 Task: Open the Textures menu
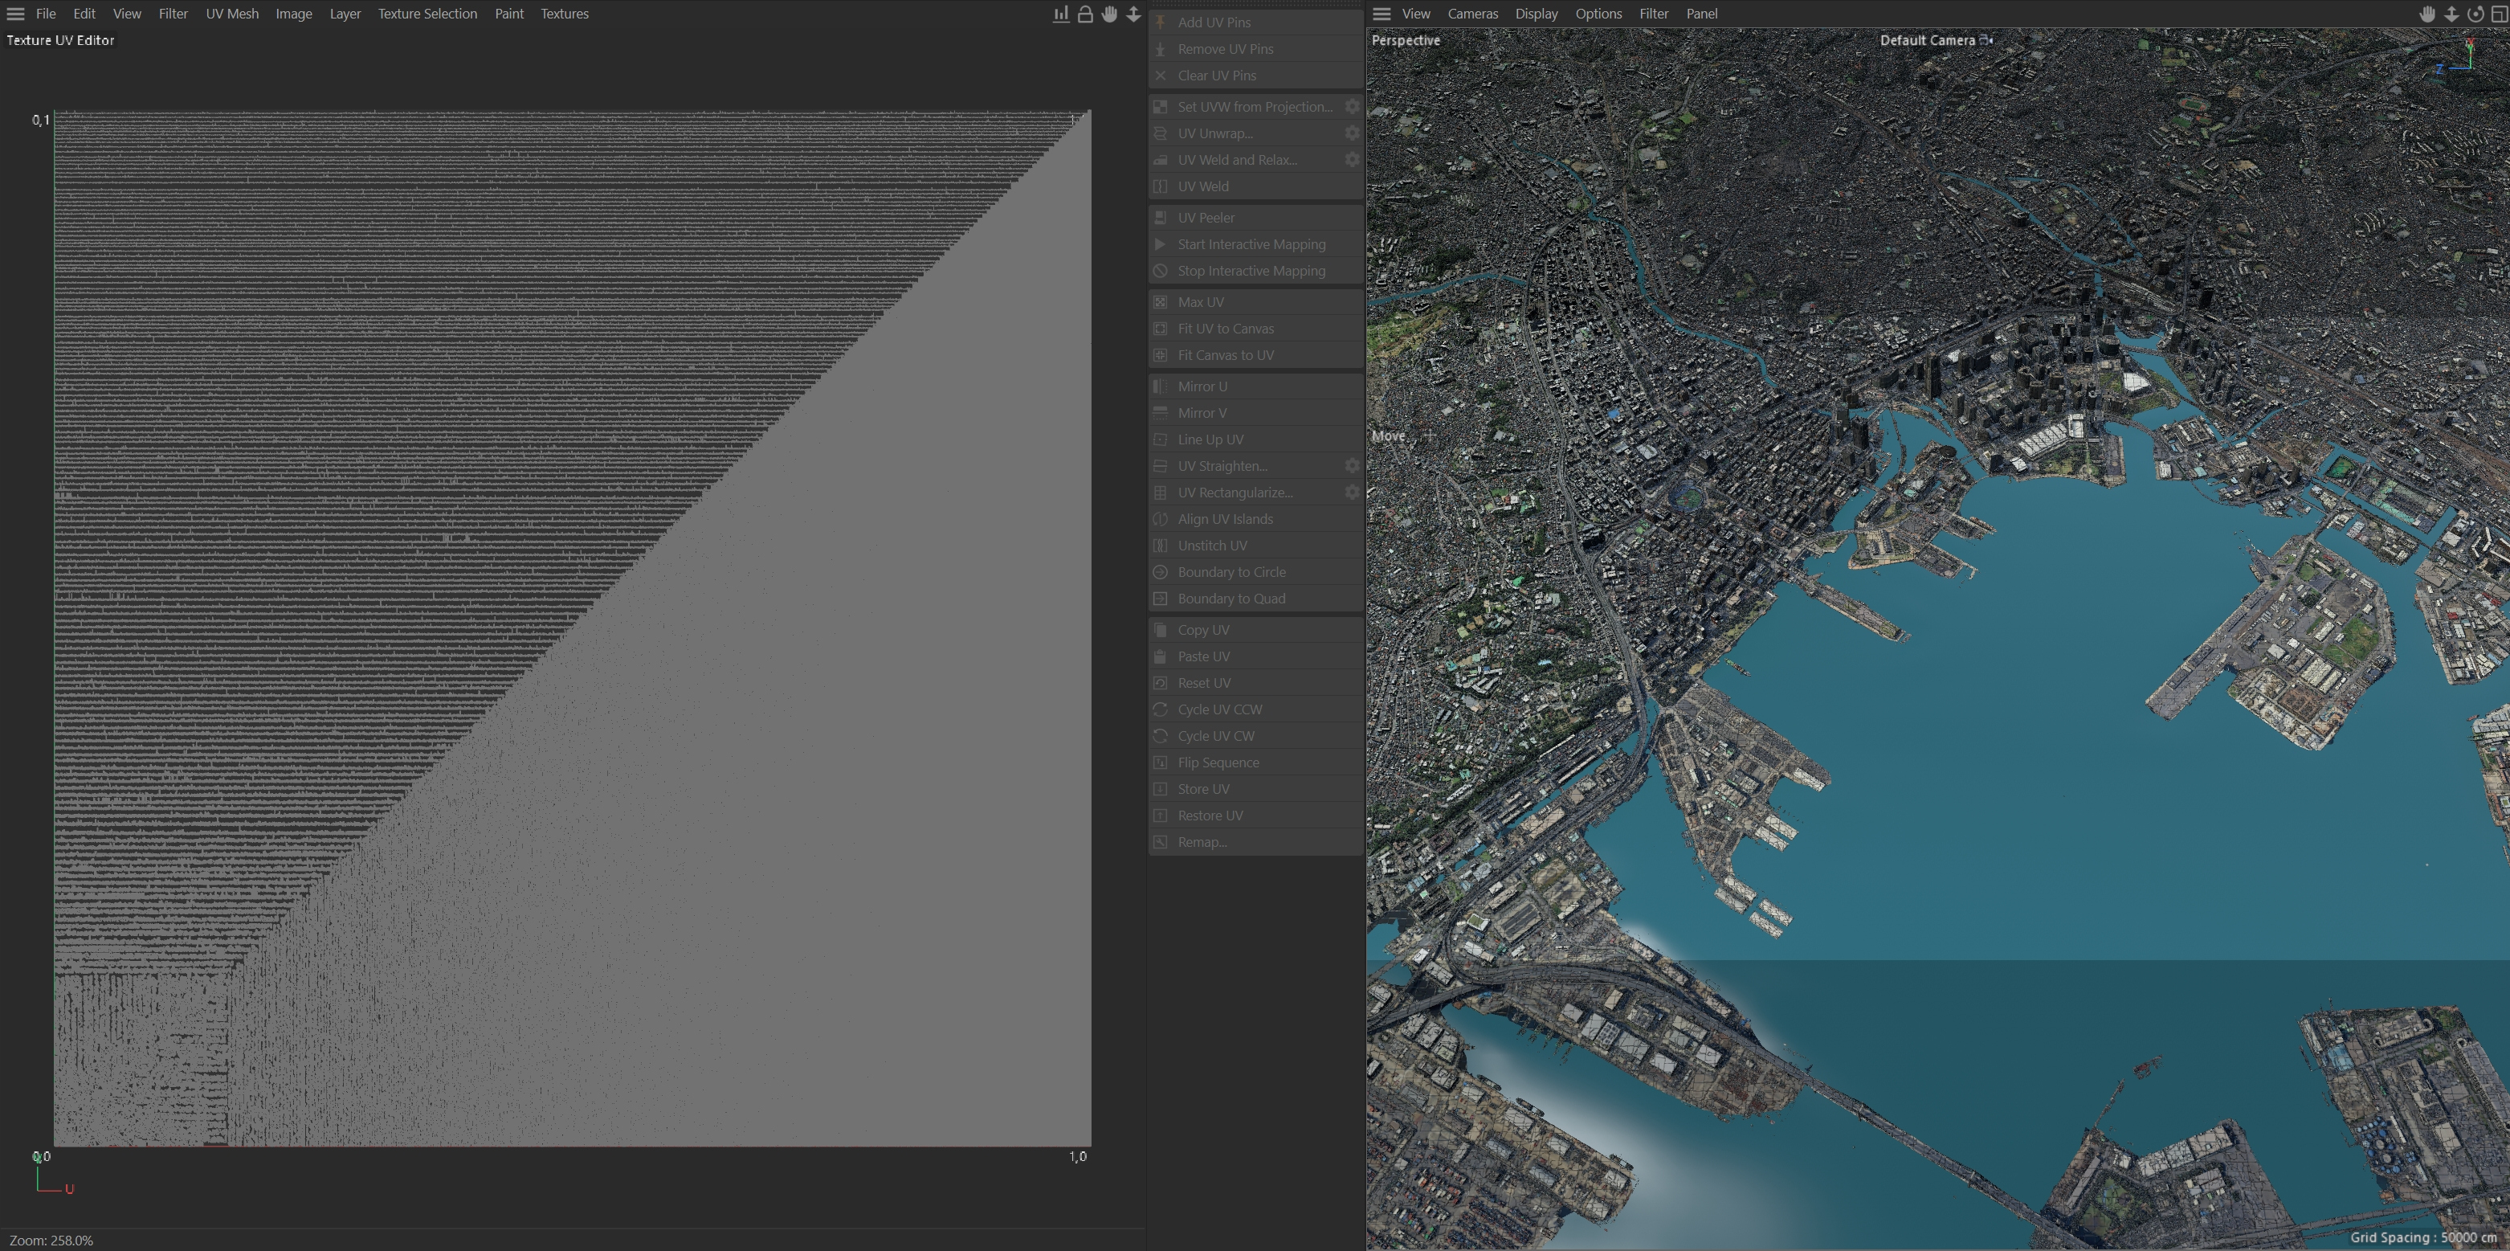(x=564, y=14)
